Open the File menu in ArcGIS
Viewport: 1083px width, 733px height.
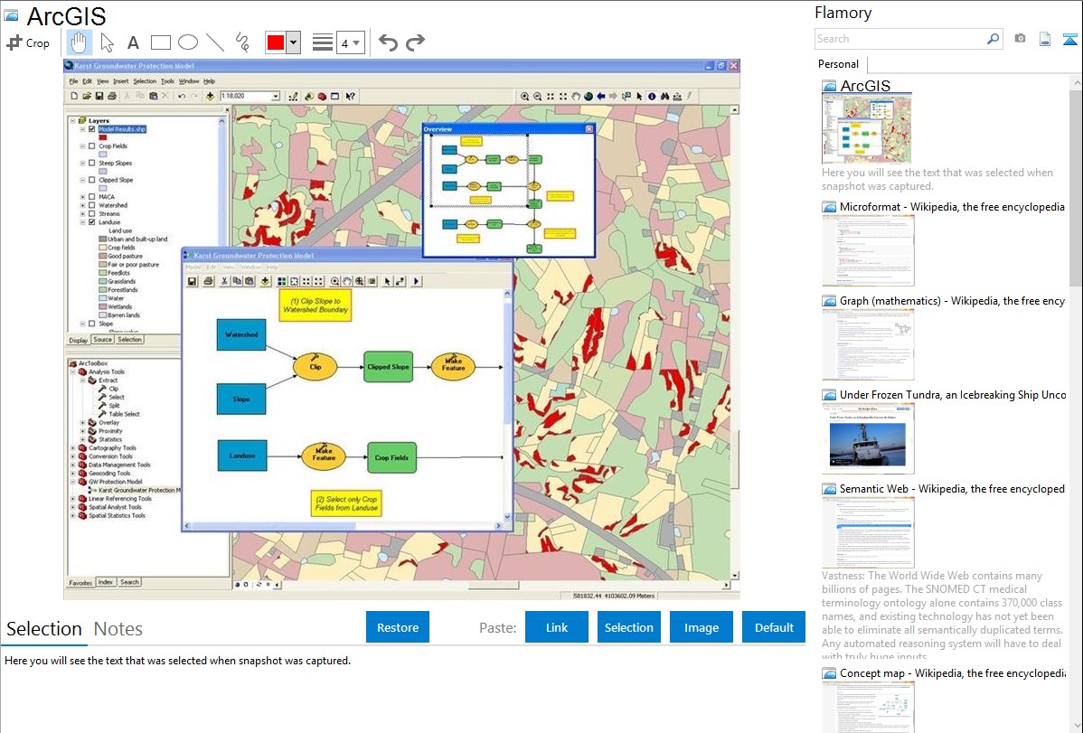pyautogui.click(x=73, y=80)
